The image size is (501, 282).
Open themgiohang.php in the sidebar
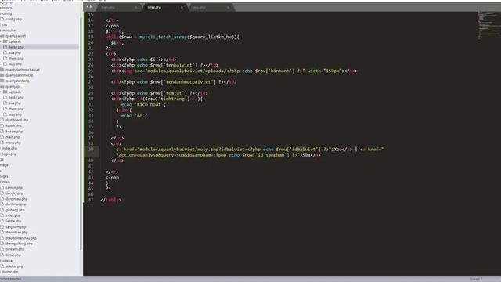(x=19, y=244)
